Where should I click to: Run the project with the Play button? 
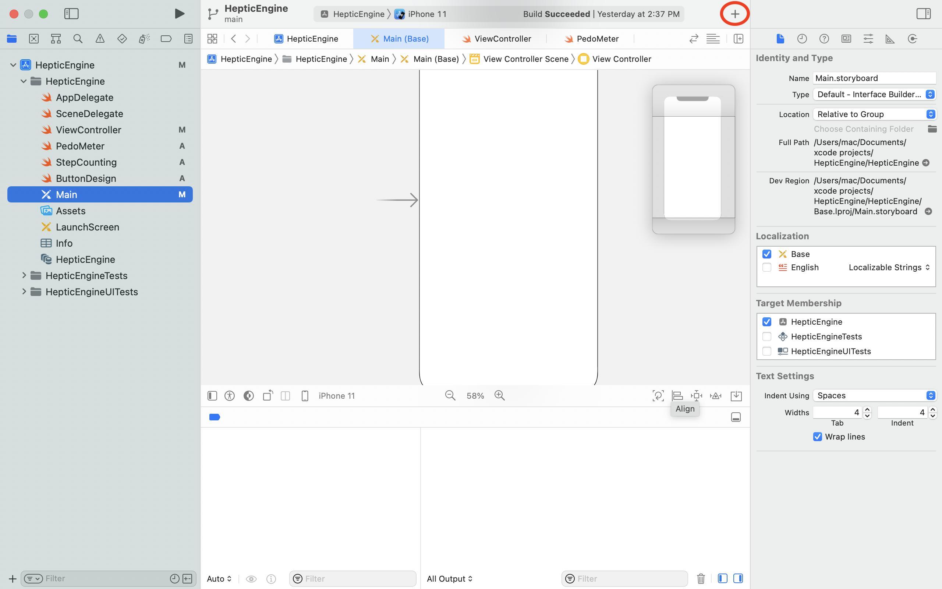(x=179, y=14)
